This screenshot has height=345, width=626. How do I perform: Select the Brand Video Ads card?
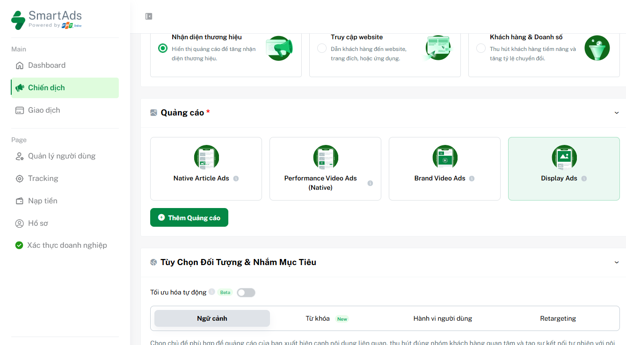(x=444, y=168)
